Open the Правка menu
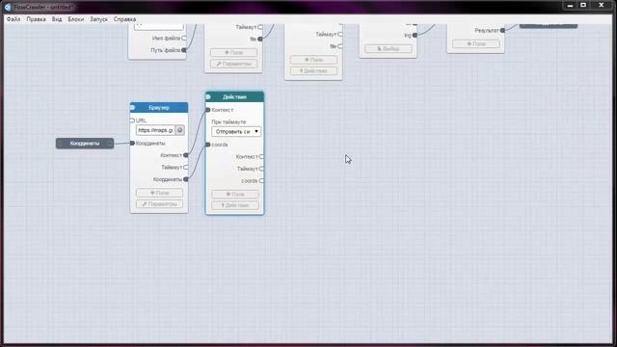 [37, 19]
